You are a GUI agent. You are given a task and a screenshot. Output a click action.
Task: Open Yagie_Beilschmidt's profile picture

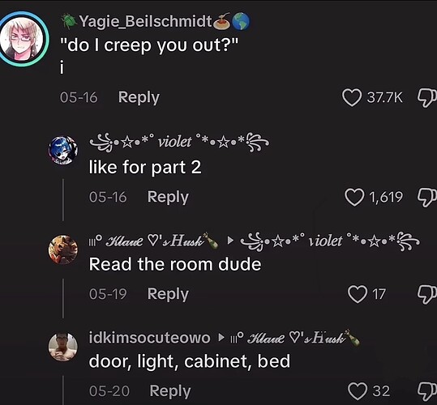pyautogui.click(x=22, y=39)
